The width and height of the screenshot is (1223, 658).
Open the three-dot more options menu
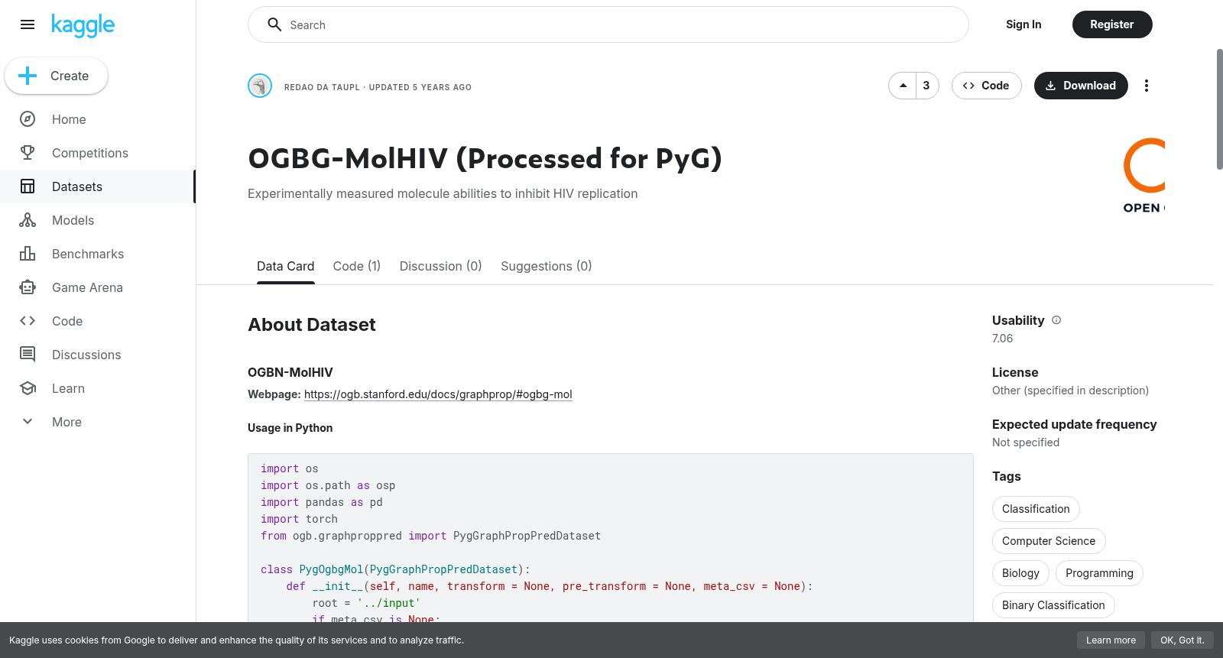pos(1146,86)
